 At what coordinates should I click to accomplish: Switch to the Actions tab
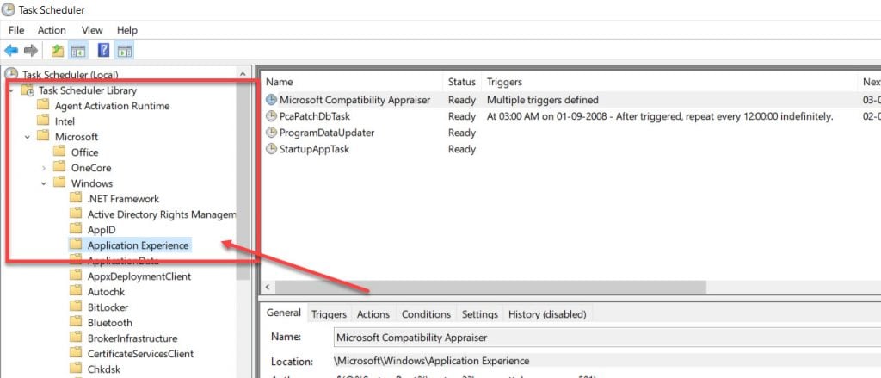click(373, 314)
